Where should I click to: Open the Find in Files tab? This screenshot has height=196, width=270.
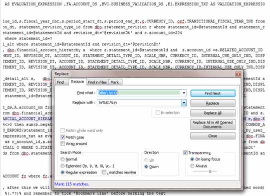point(97,82)
